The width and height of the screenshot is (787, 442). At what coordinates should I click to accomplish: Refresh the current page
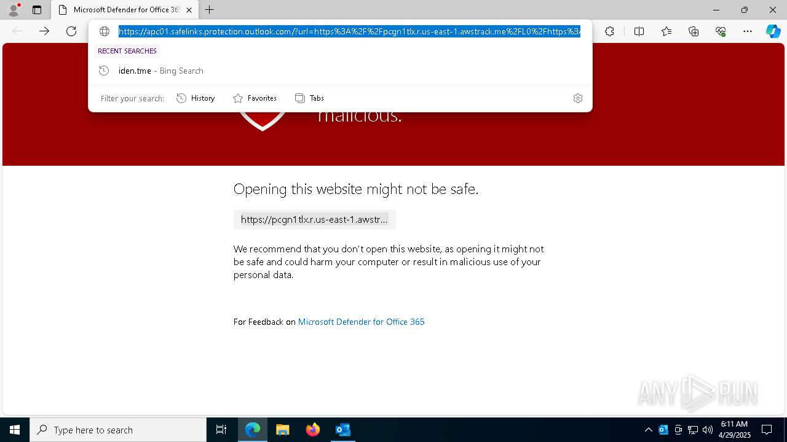tap(71, 31)
